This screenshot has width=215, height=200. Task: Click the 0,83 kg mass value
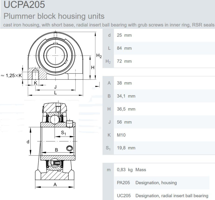pyautogui.click(x=125, y=170)
